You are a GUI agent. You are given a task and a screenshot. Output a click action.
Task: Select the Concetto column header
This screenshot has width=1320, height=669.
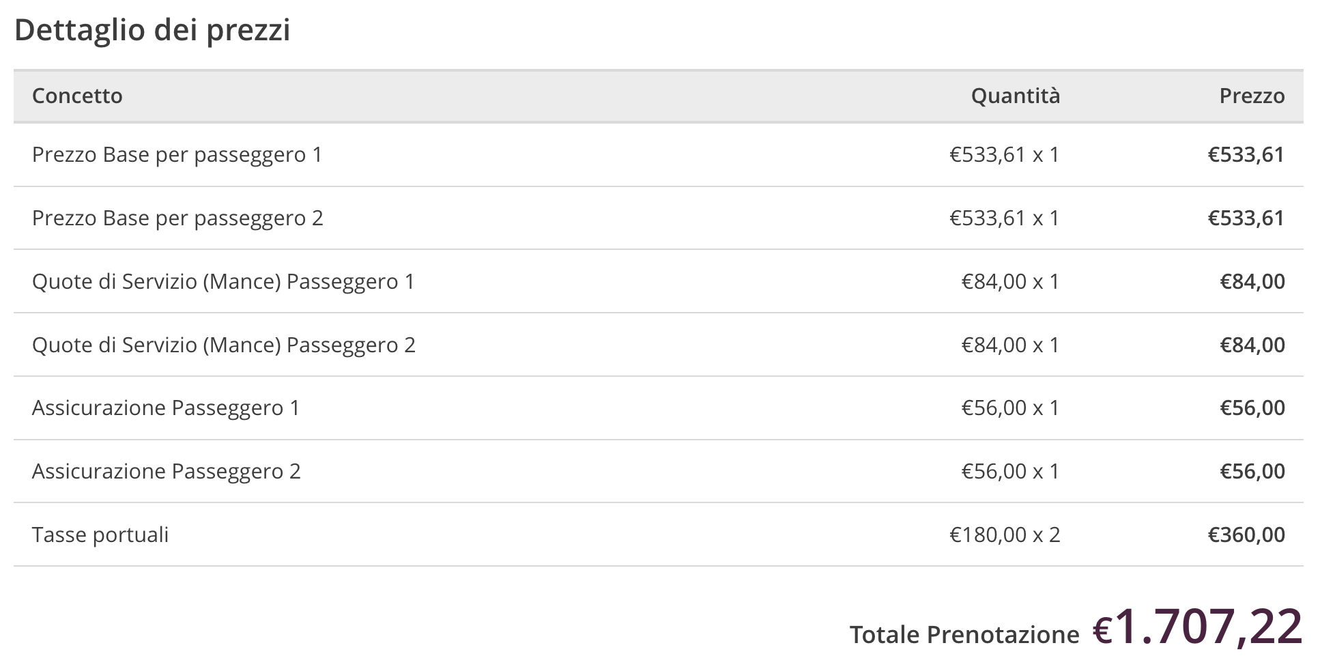coord(77,96)
